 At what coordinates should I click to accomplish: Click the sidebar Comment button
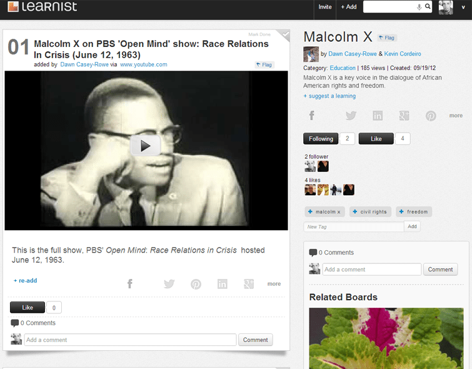pos(440,270)
